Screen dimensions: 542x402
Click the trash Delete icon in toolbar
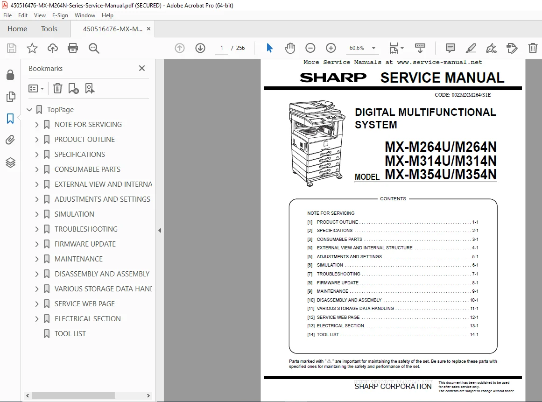coord(533,48)
